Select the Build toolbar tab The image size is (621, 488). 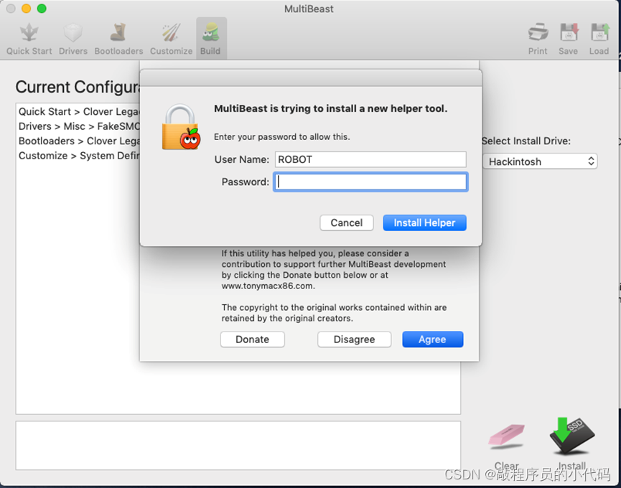tap(210, 39)
